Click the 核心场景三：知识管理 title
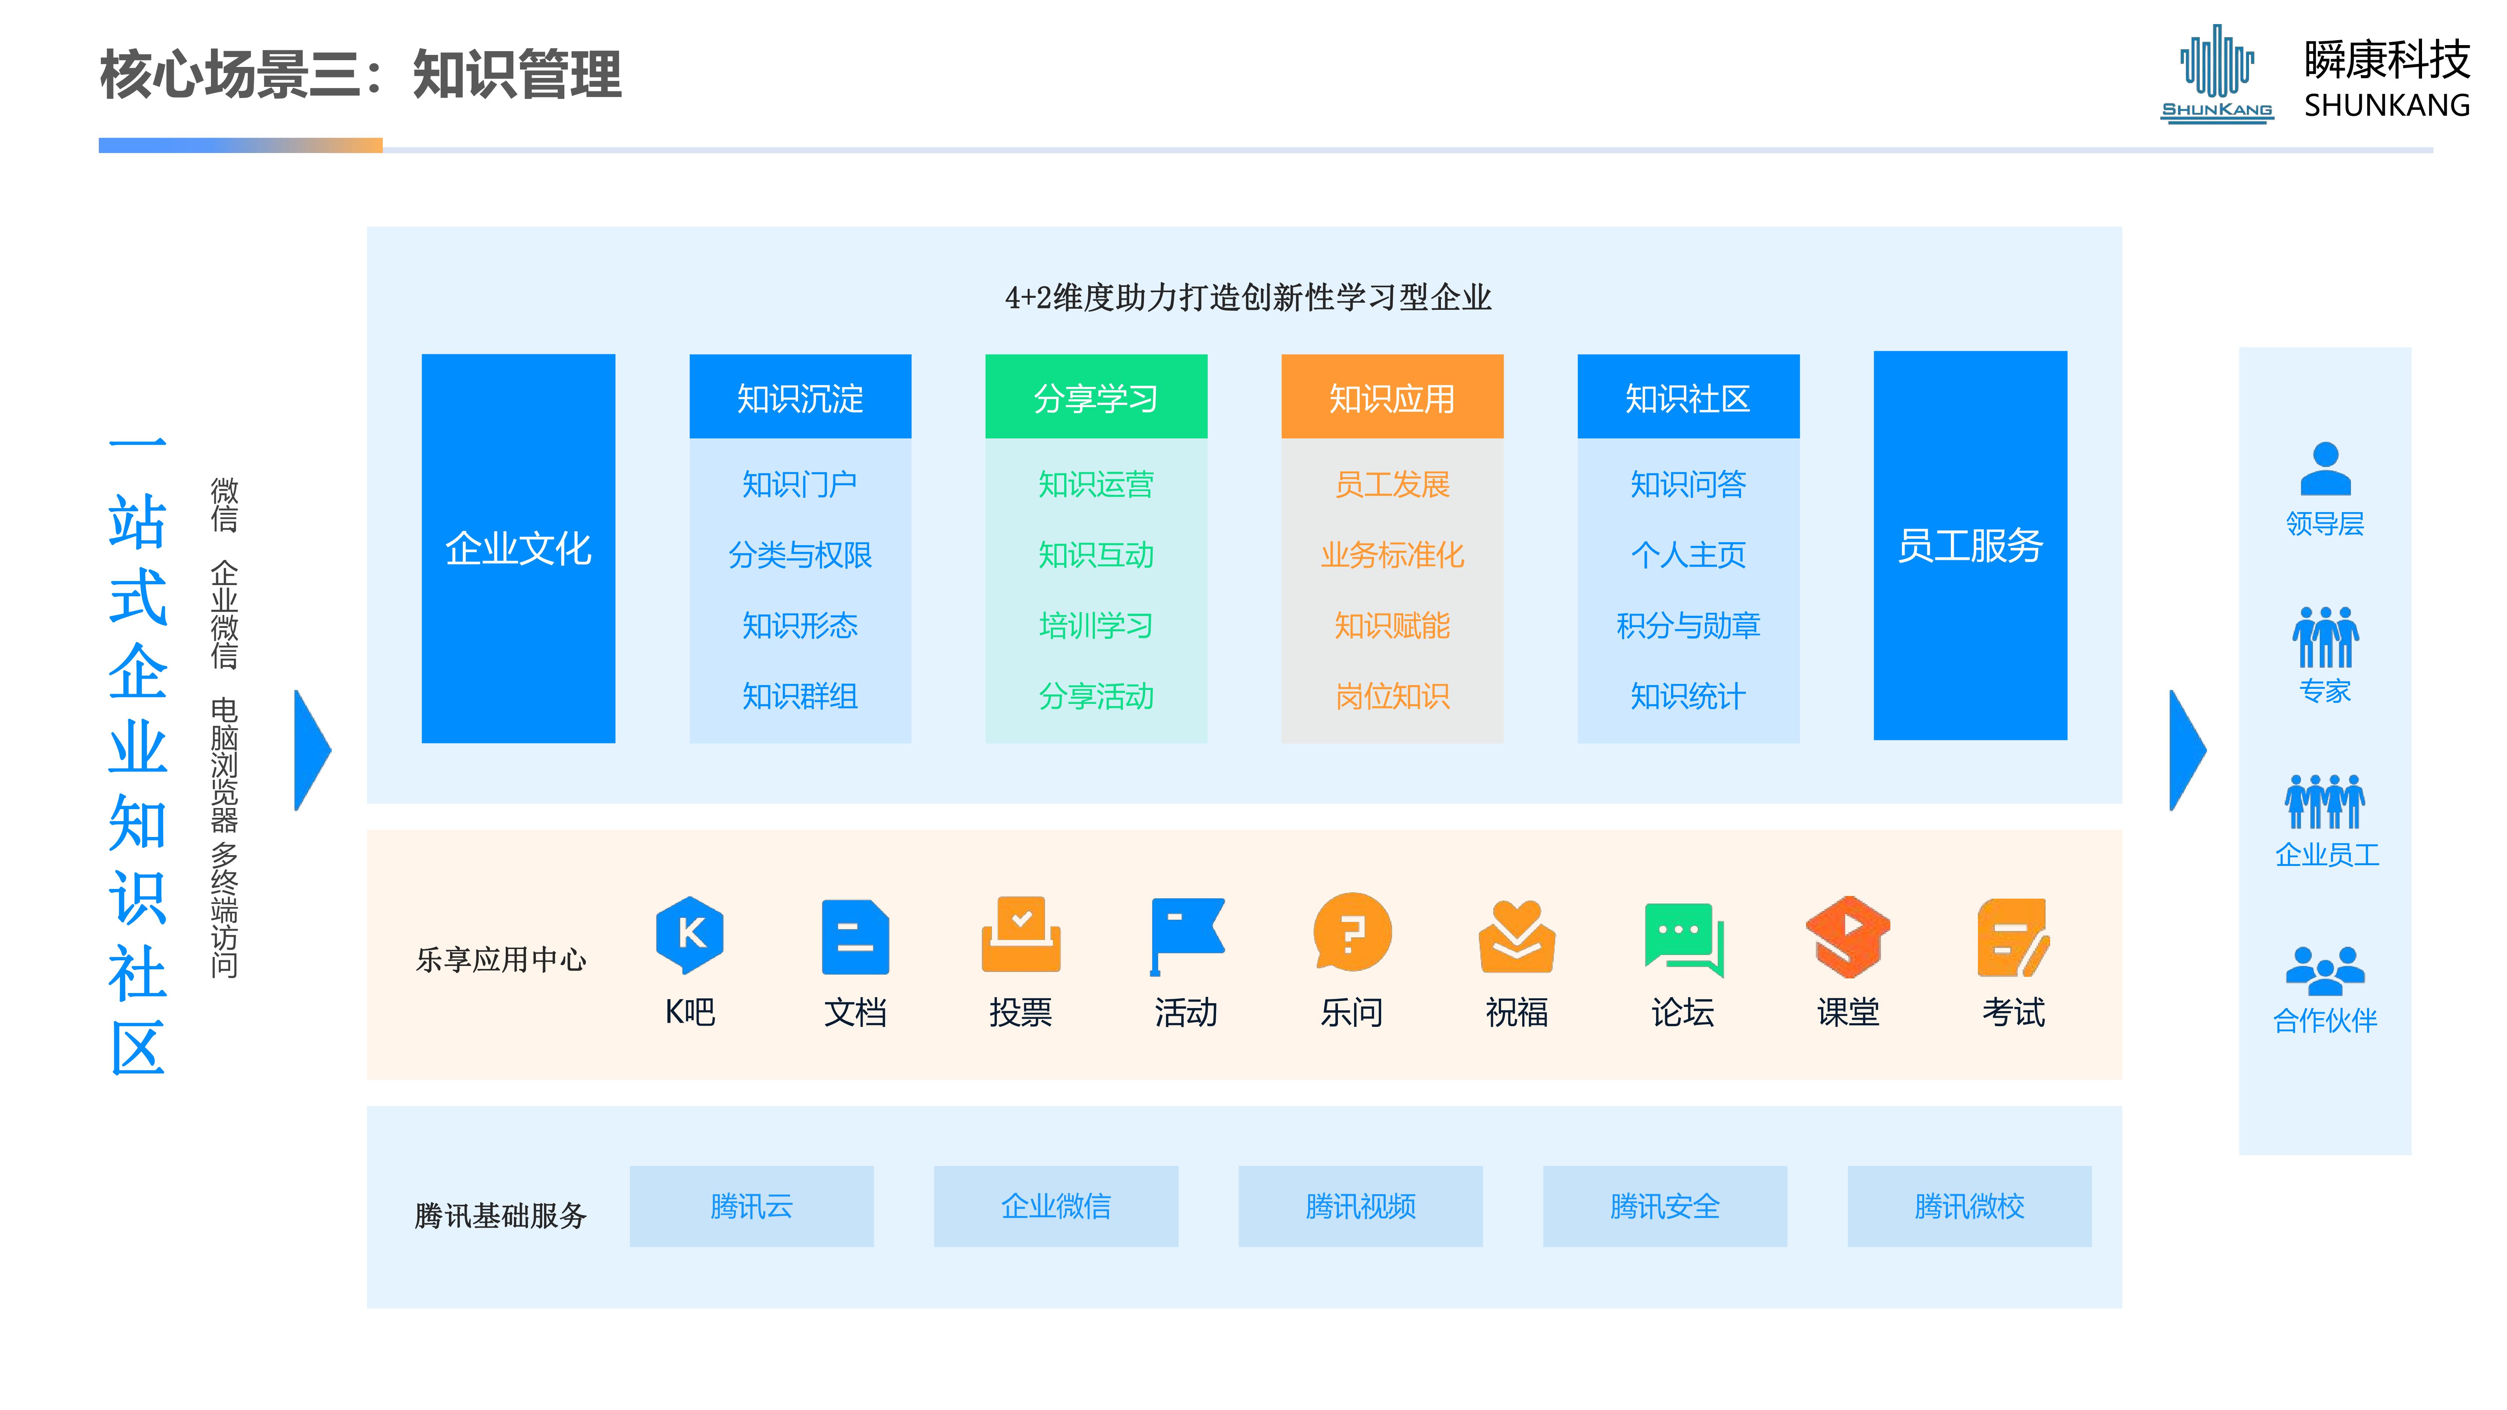Image resolution: width=2507 pixels, height=1410 pixels. pyautogui.click(x=360, y=74)
